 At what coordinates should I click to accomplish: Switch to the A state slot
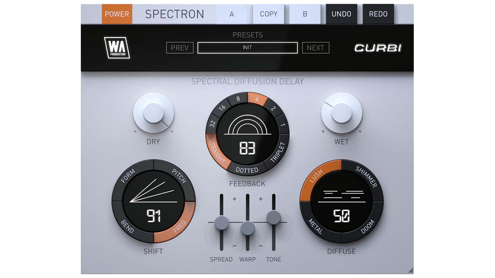pos(232,14)
